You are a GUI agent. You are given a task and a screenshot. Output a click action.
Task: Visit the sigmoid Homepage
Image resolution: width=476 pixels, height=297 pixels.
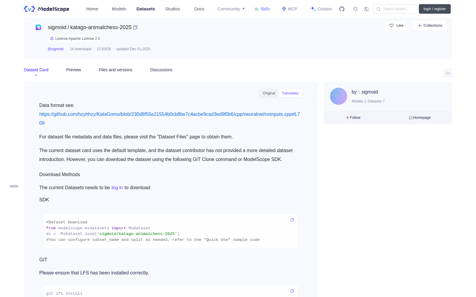[420, 118]
